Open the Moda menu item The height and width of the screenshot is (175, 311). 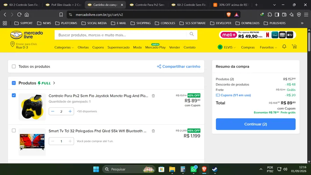coord(137,47)
